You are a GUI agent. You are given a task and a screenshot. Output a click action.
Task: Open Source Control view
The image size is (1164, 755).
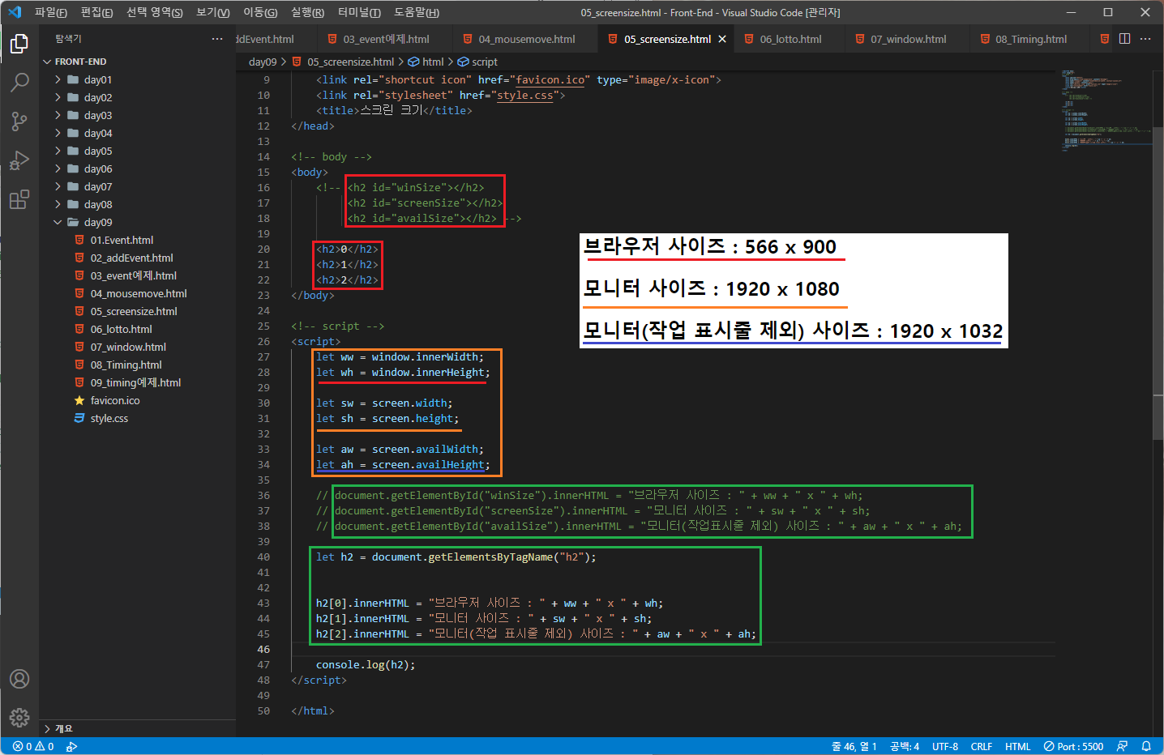tap(19, 121)
